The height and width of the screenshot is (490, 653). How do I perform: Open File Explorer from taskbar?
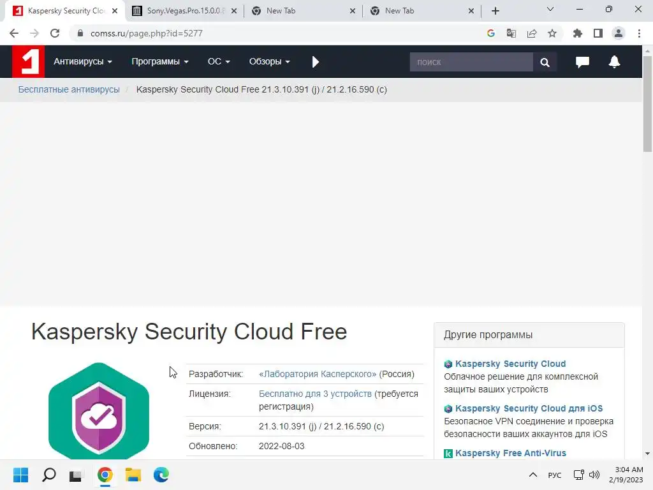(133, 475)
